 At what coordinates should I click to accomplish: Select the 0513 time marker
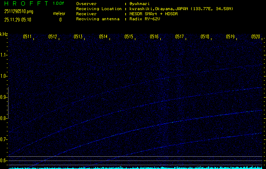[x=78, y=37]
